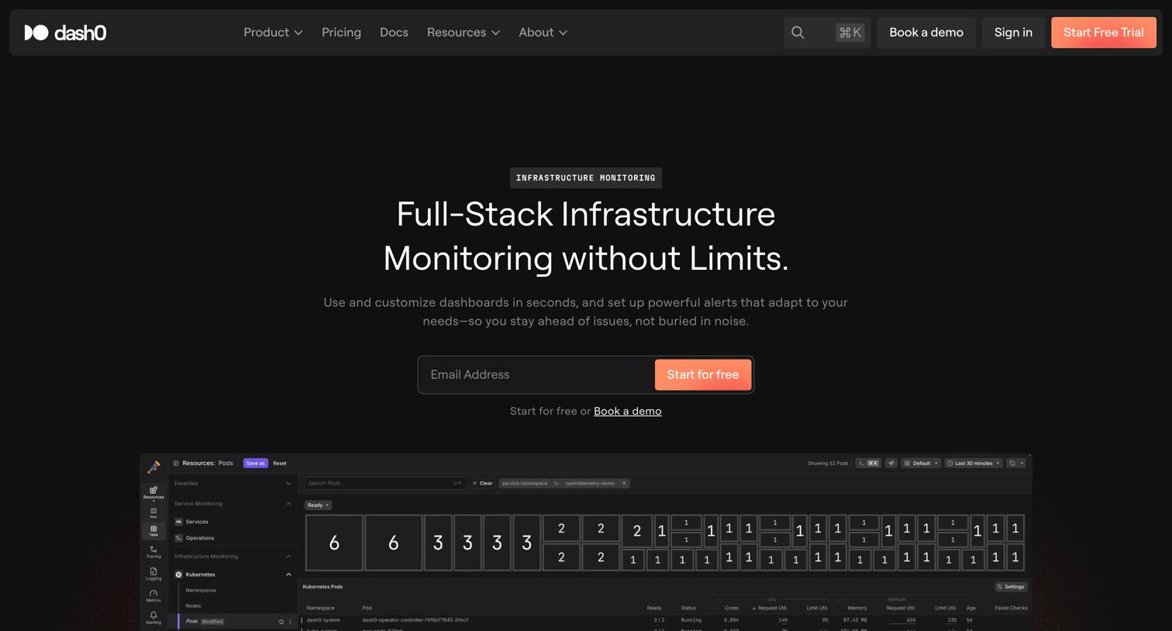Open the site search magnifier icon
Image resolution: width=1172 pixels, height=631 pixels.
(x=798, y=33)
